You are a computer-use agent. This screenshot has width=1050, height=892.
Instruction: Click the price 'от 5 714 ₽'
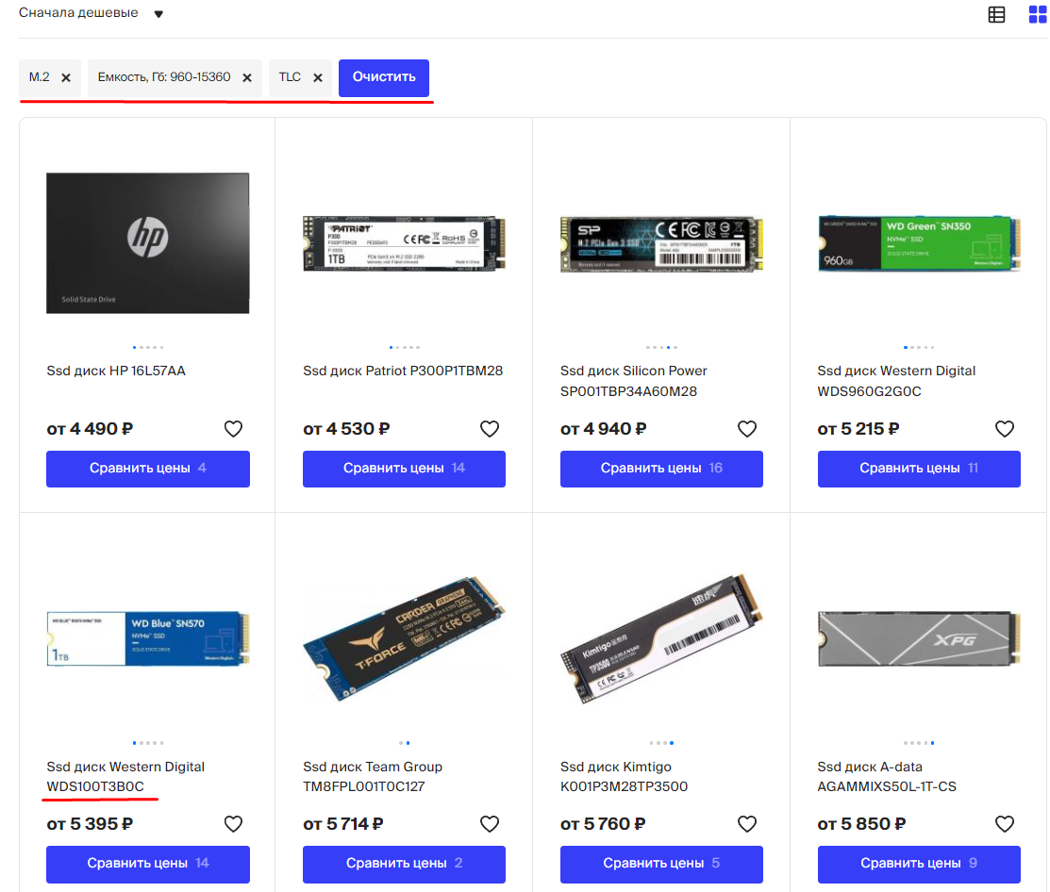(x=342, y=824)
